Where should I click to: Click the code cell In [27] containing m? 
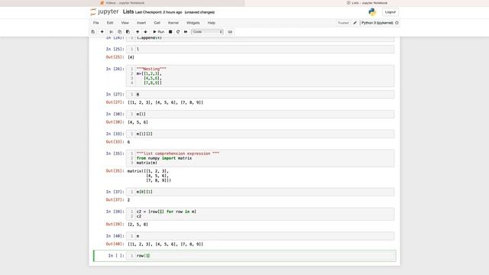(260, 94)
